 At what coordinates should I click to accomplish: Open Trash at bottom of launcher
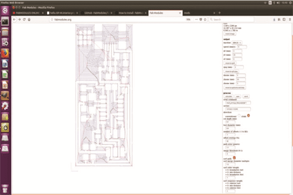point(5,189)
